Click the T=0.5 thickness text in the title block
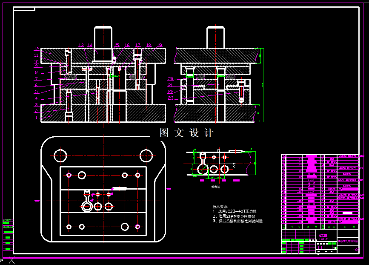Screen dimensions: 369x265 click(323, 239)
